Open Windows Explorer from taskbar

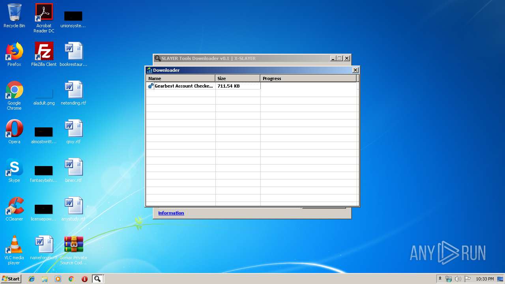[x=45, y=279]
